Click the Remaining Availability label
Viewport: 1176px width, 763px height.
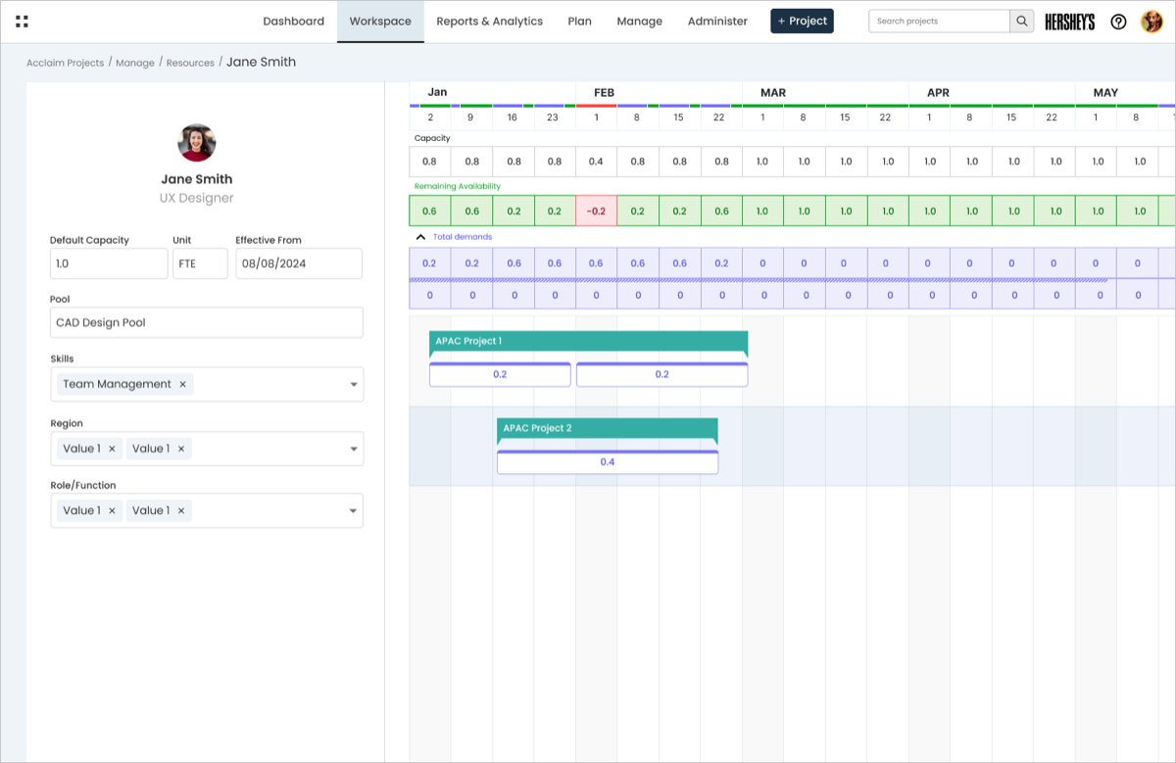(458, 186)
